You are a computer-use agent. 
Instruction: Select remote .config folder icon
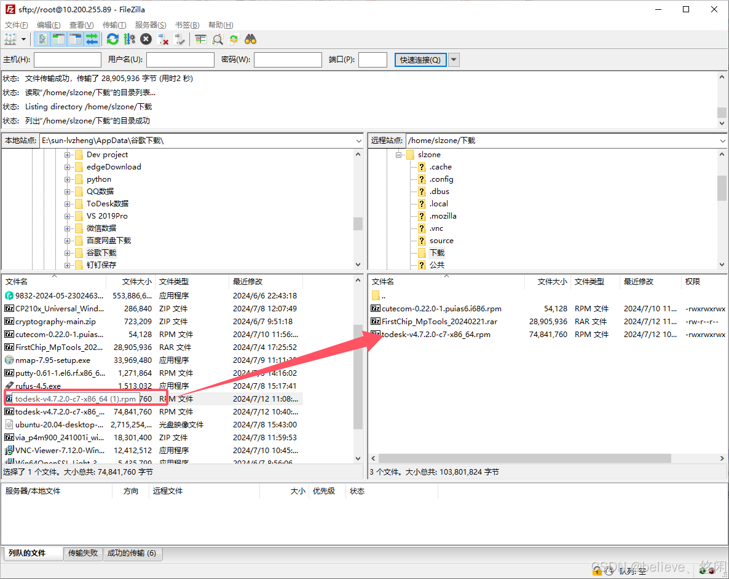(422, 179)
